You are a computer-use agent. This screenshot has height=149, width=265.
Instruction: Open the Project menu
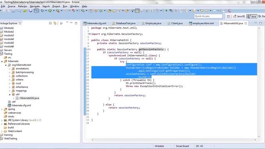coord(56,6)
